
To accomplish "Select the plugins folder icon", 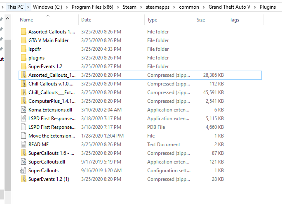I will tap(23, 58).
